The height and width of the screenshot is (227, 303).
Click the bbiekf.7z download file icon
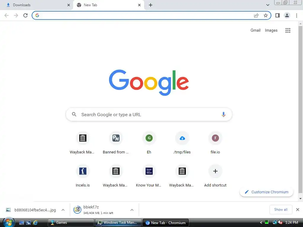(77, 210)
